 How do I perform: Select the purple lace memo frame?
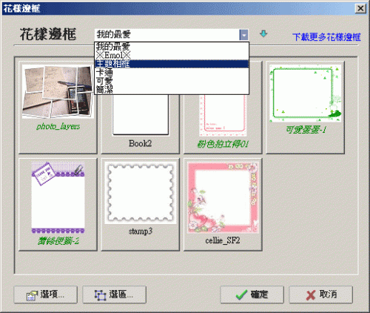tap(58, 205)
